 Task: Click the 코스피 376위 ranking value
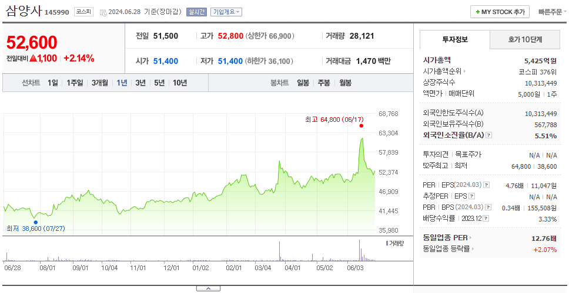point(538,71)
